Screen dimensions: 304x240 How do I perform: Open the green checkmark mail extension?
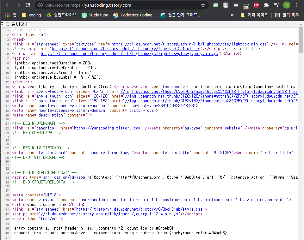(216, 5)
